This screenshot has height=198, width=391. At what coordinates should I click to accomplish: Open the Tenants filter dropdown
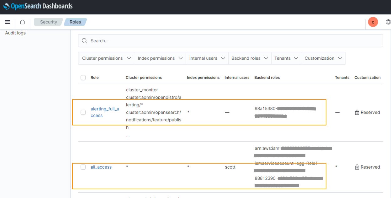click(286, 58)
